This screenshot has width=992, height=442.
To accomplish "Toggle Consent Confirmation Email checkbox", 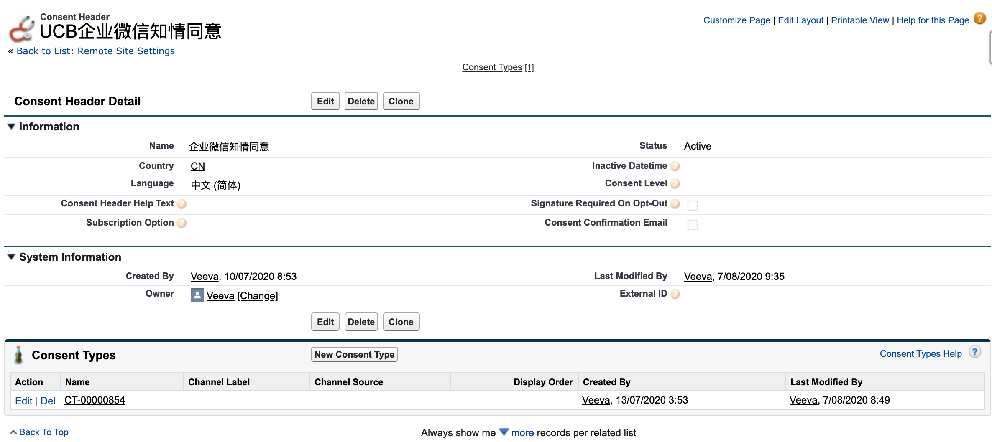I will pos(693,225).
